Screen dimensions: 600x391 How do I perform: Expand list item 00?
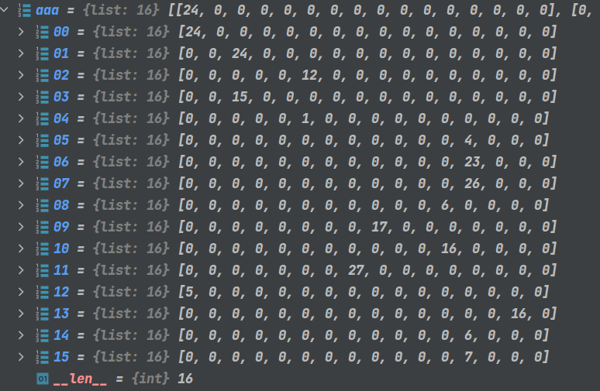pos(21,32)
